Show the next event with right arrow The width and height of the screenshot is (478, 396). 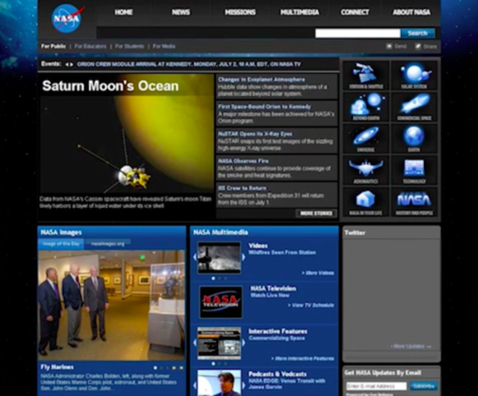(x=71, y=64)
